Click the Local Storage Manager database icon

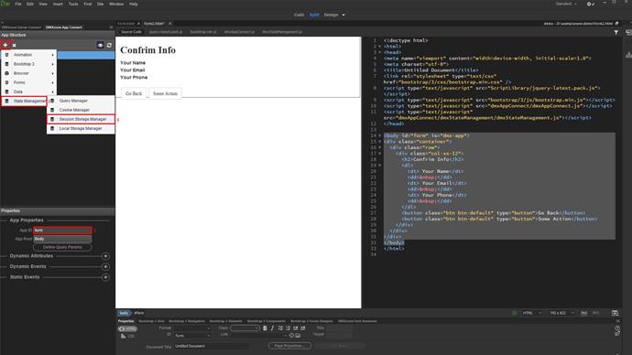tap(52, 128)
